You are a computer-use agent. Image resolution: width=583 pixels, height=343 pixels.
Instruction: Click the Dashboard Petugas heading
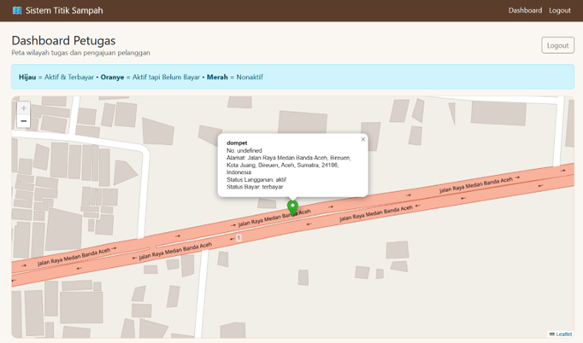point(63,40)
